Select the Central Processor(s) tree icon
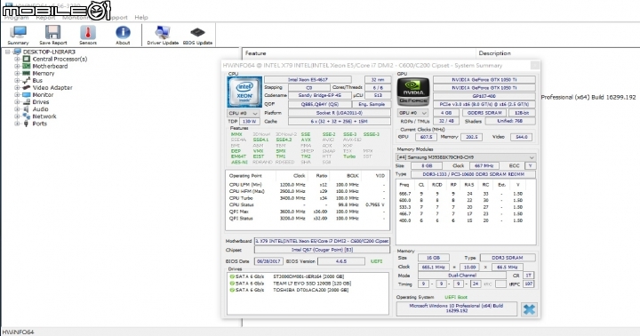 (x=27, y=60)
